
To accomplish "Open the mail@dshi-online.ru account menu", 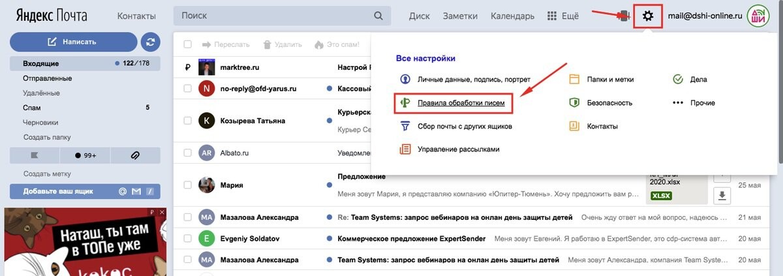I will [x=705, y=16].
